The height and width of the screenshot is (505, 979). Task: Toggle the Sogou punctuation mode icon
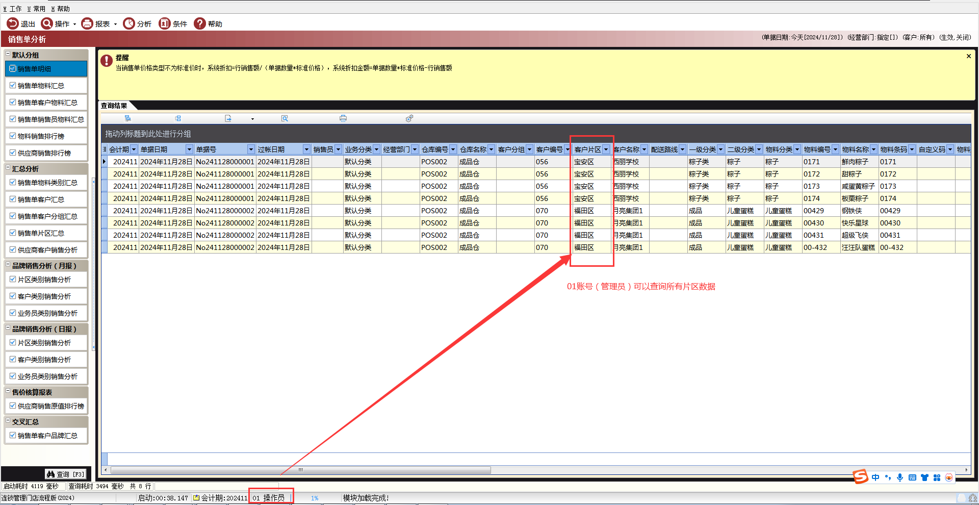(x=888, y=477)
